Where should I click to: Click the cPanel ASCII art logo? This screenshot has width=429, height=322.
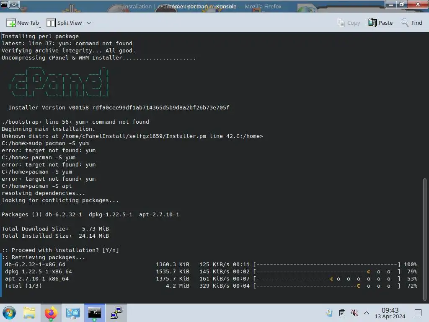pos(59,81)
